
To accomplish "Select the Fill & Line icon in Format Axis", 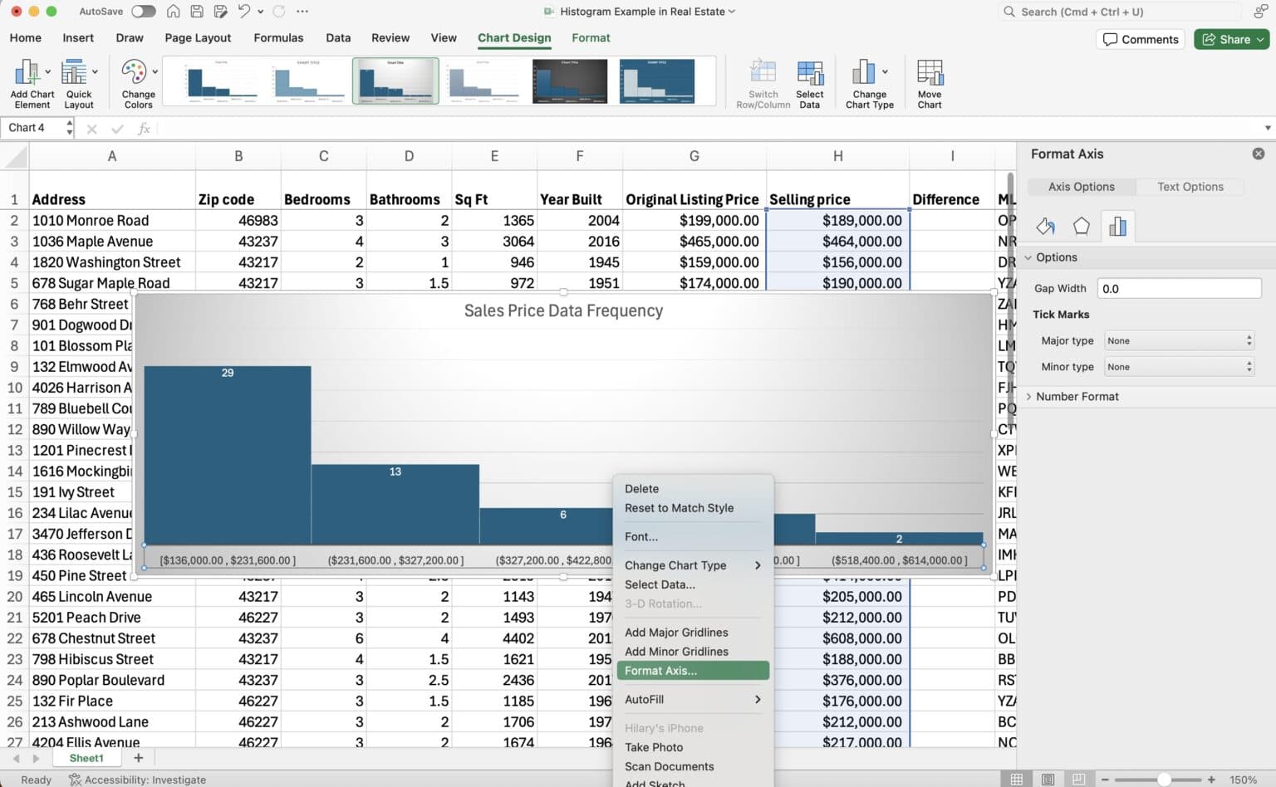I will [1045, 225].
